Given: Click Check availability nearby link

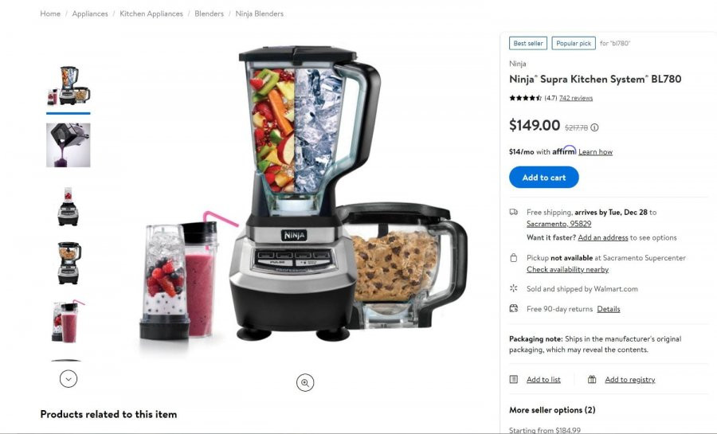Looking at the screenshot, I should 567,269.
